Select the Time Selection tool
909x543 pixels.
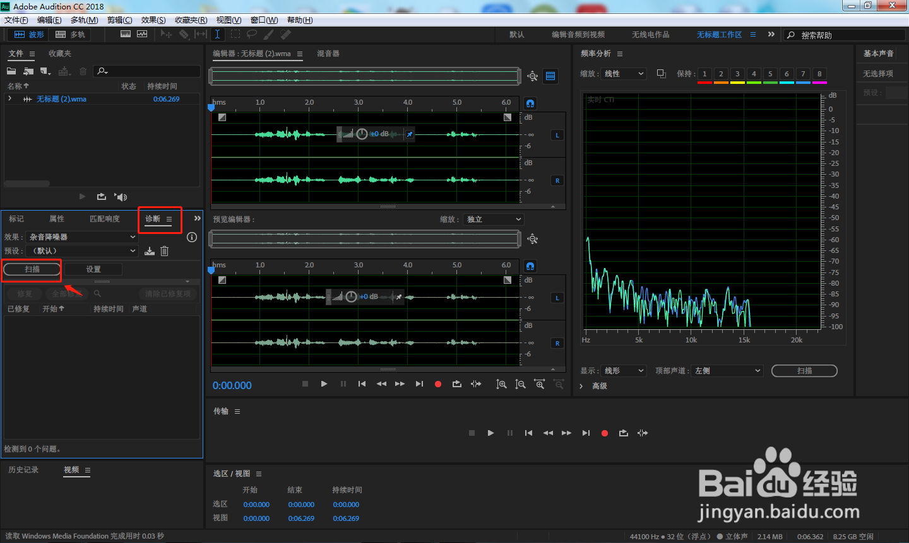pyautogui.click(x=217, y=34)
